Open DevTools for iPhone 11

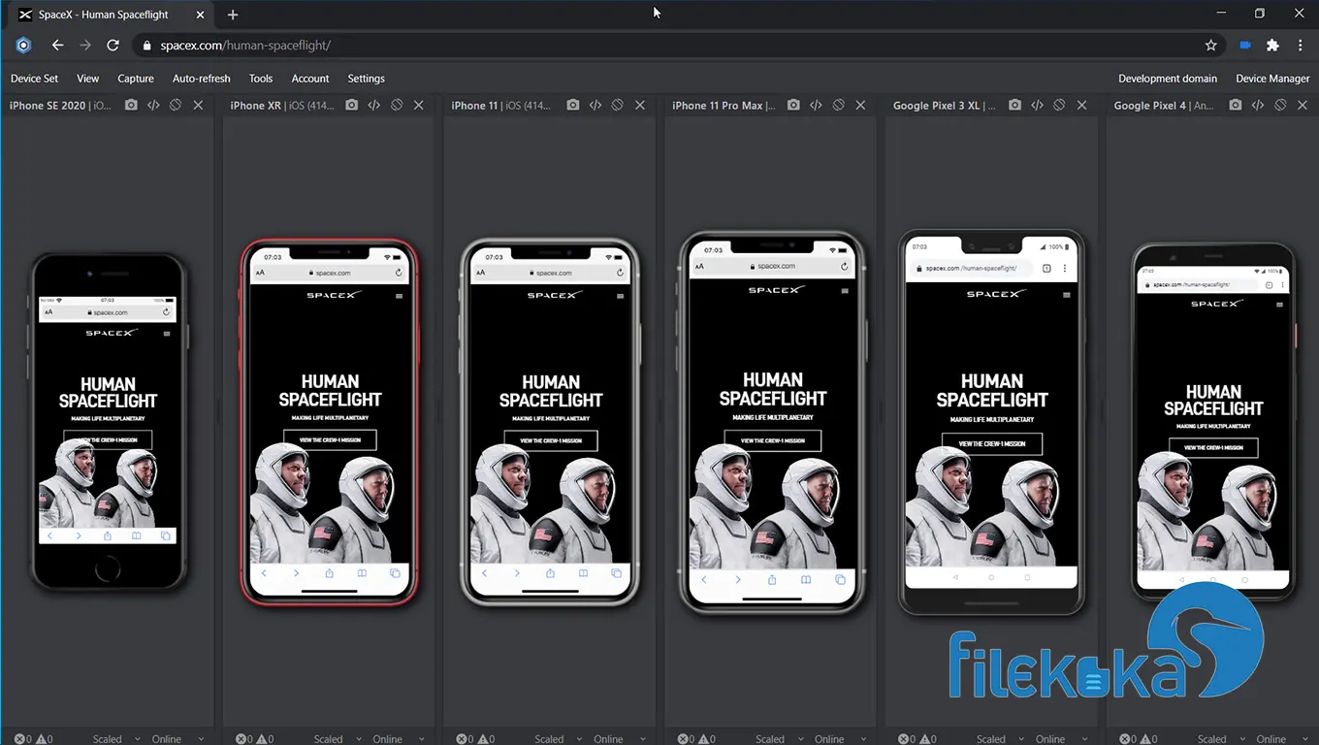pos(595,105)
